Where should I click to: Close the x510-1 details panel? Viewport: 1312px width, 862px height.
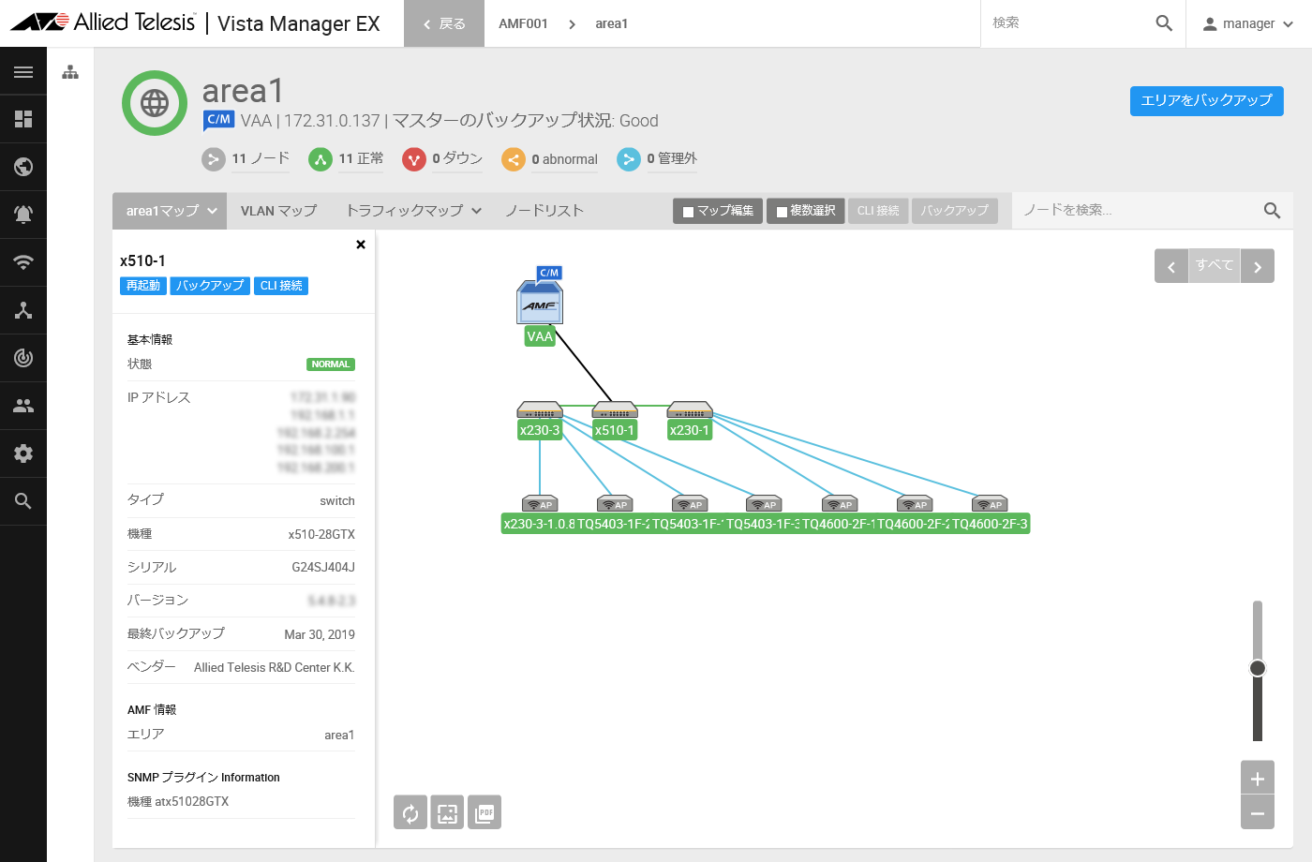click(x=361, y=245)
